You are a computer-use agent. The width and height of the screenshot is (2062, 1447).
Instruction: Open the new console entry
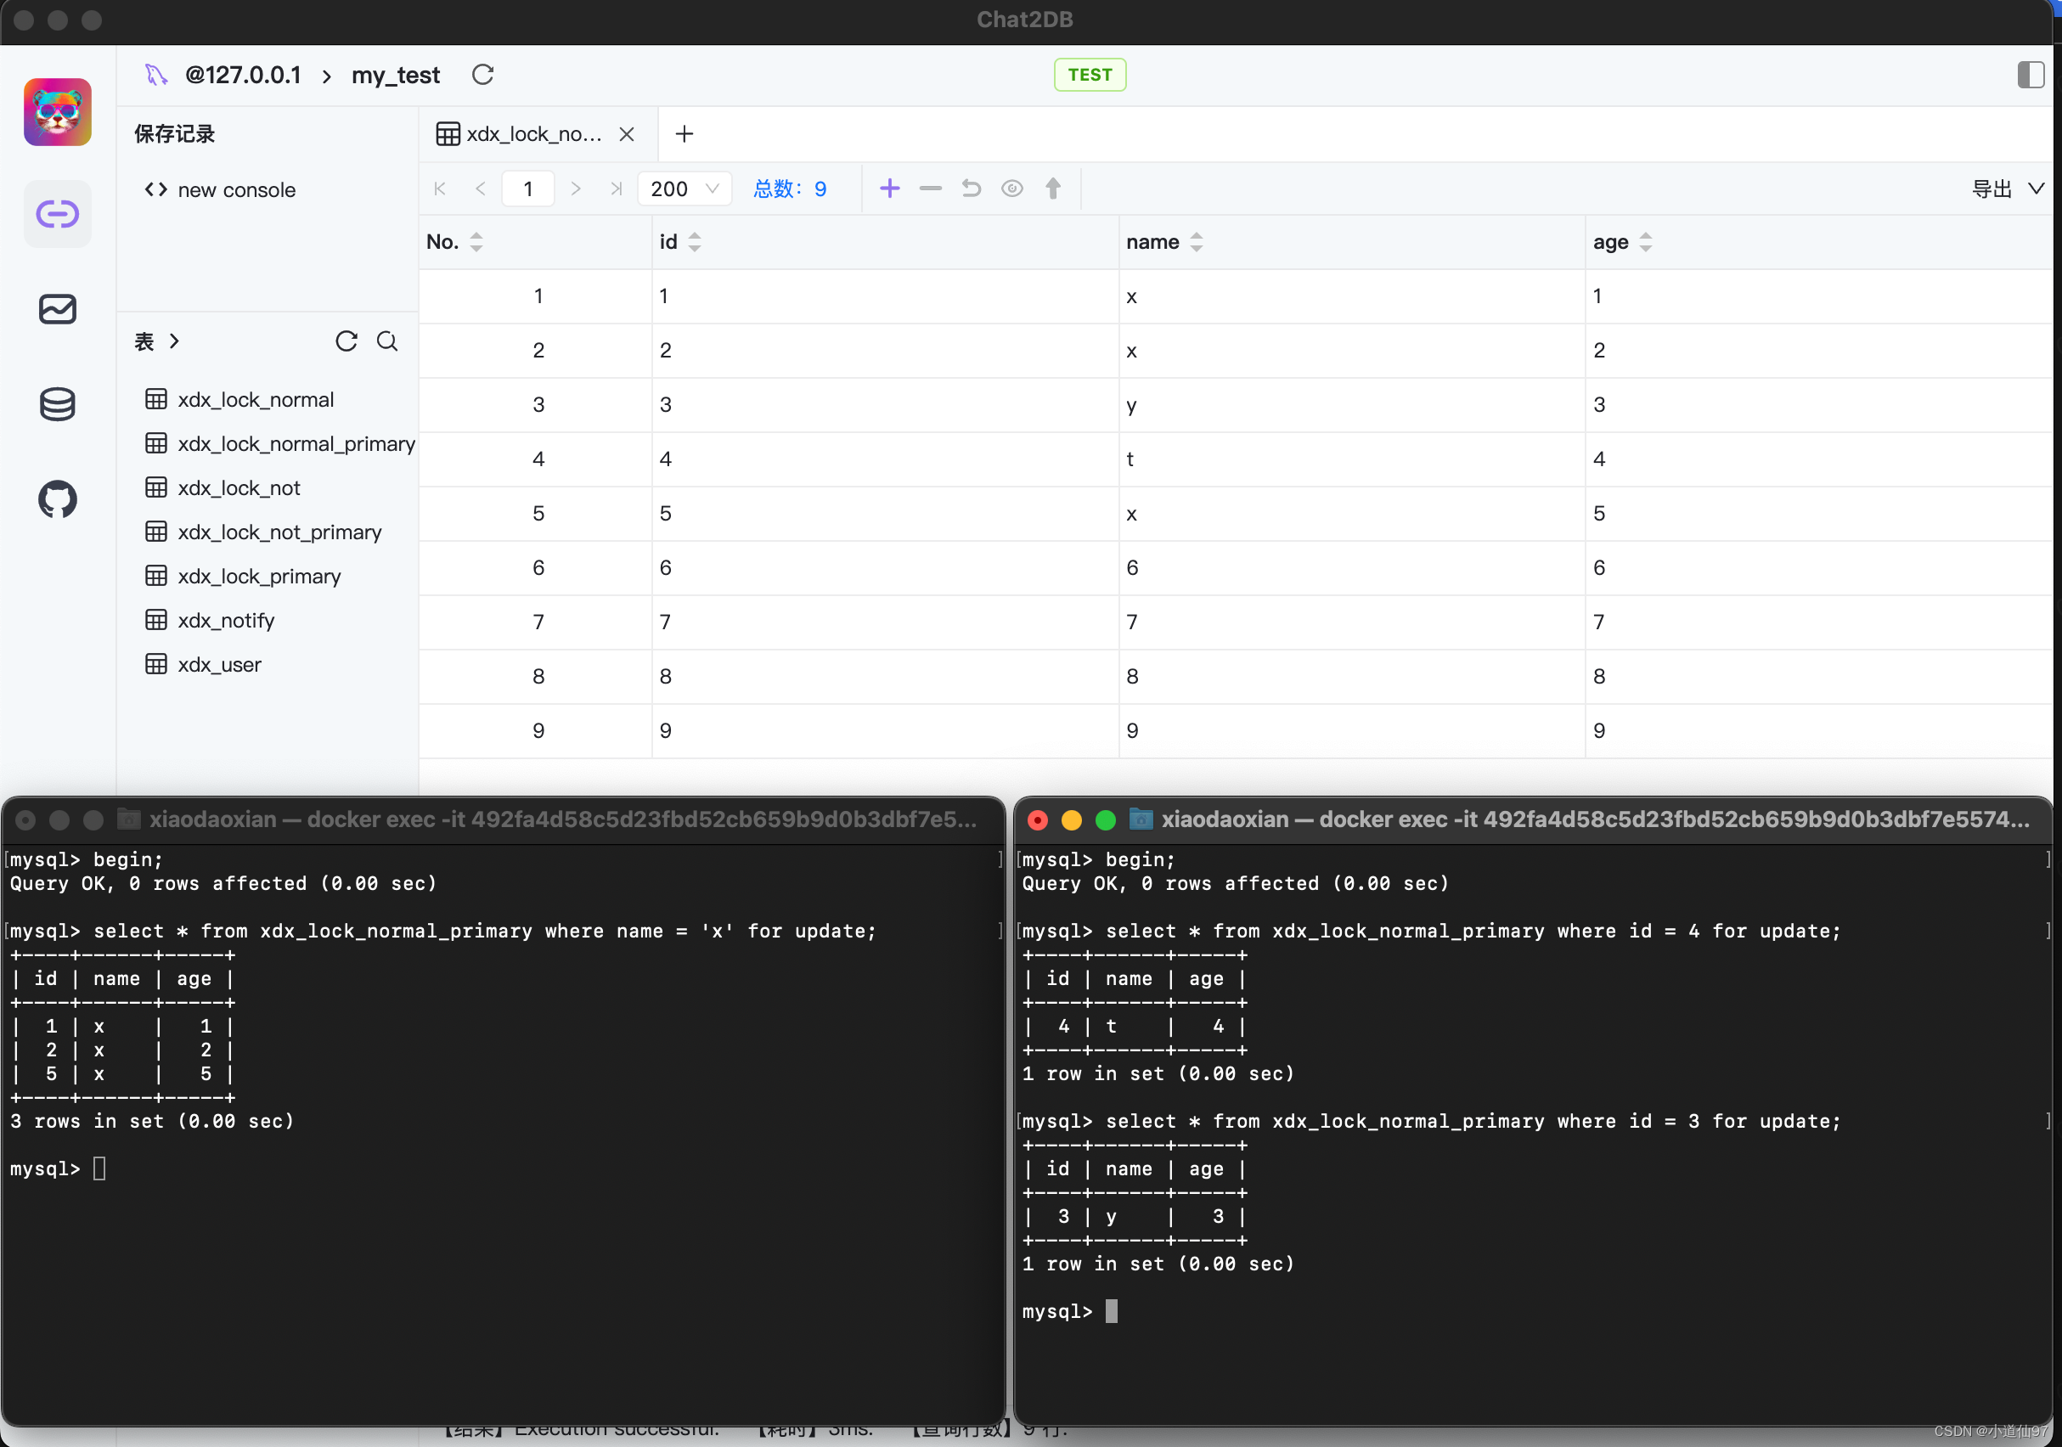220,189
